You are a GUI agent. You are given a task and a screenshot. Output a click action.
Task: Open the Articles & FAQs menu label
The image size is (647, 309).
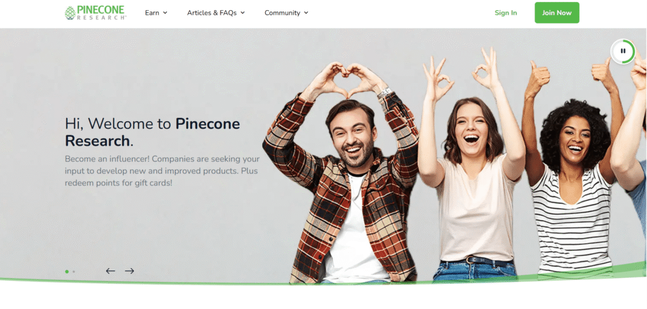(x=212, y=13)
